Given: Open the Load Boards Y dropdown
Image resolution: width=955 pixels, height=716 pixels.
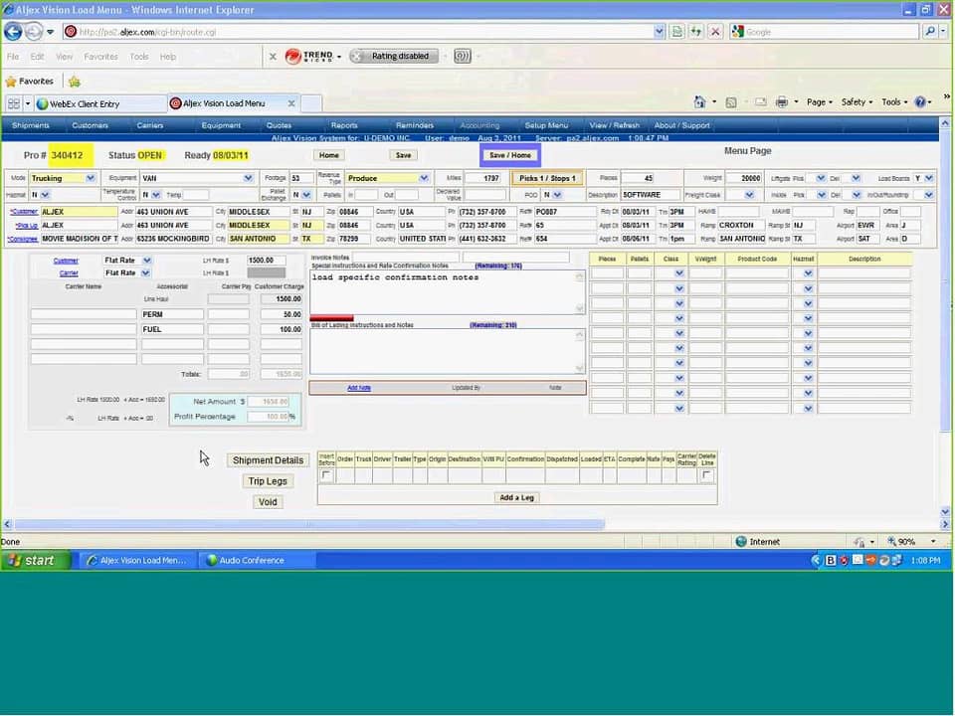Looking at the screenshot, I should [x=929, y=178].
